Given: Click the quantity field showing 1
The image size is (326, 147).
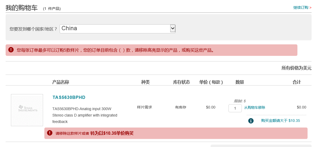Looking at the screenshot, I should [x=235, y=108].
